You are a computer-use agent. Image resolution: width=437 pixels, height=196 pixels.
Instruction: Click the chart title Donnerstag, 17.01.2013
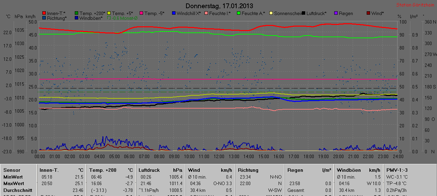[220, 6]
